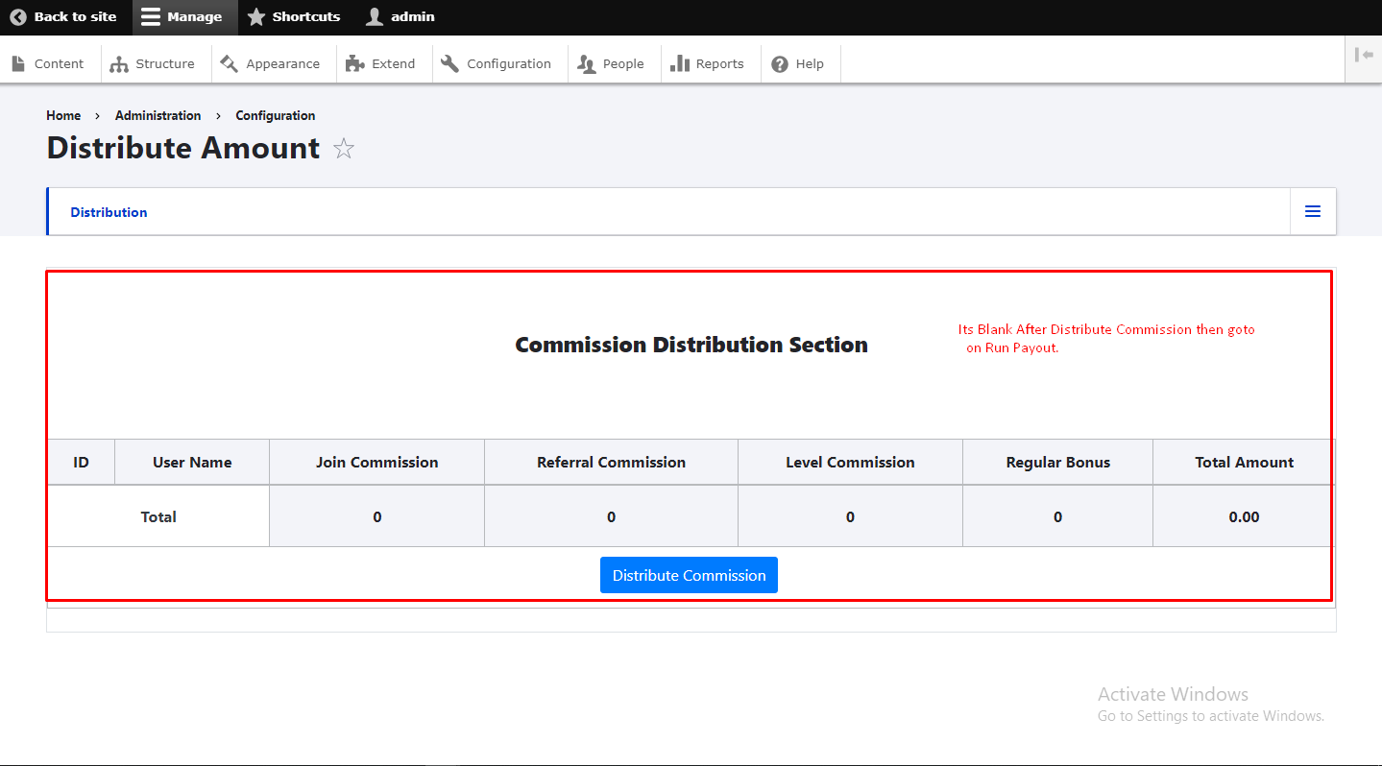Open Shortcuts star menu
The width and height of the screenshot is (1382, 766).
[x=294, y=17]
